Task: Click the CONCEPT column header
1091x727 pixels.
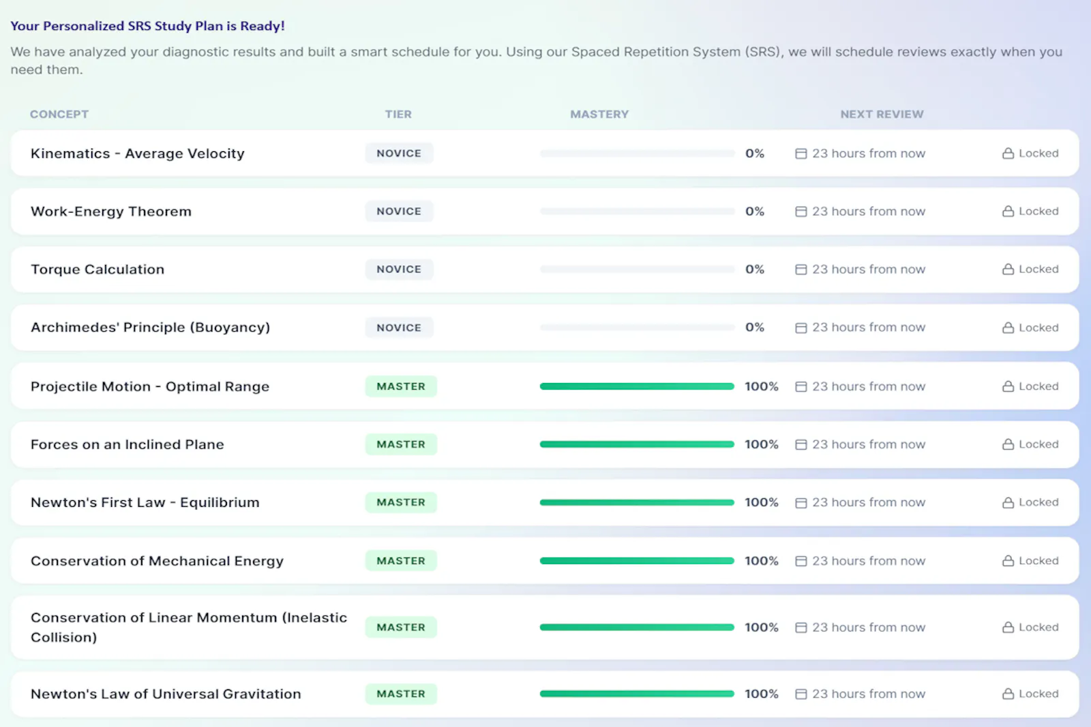Action: point(59,114)
